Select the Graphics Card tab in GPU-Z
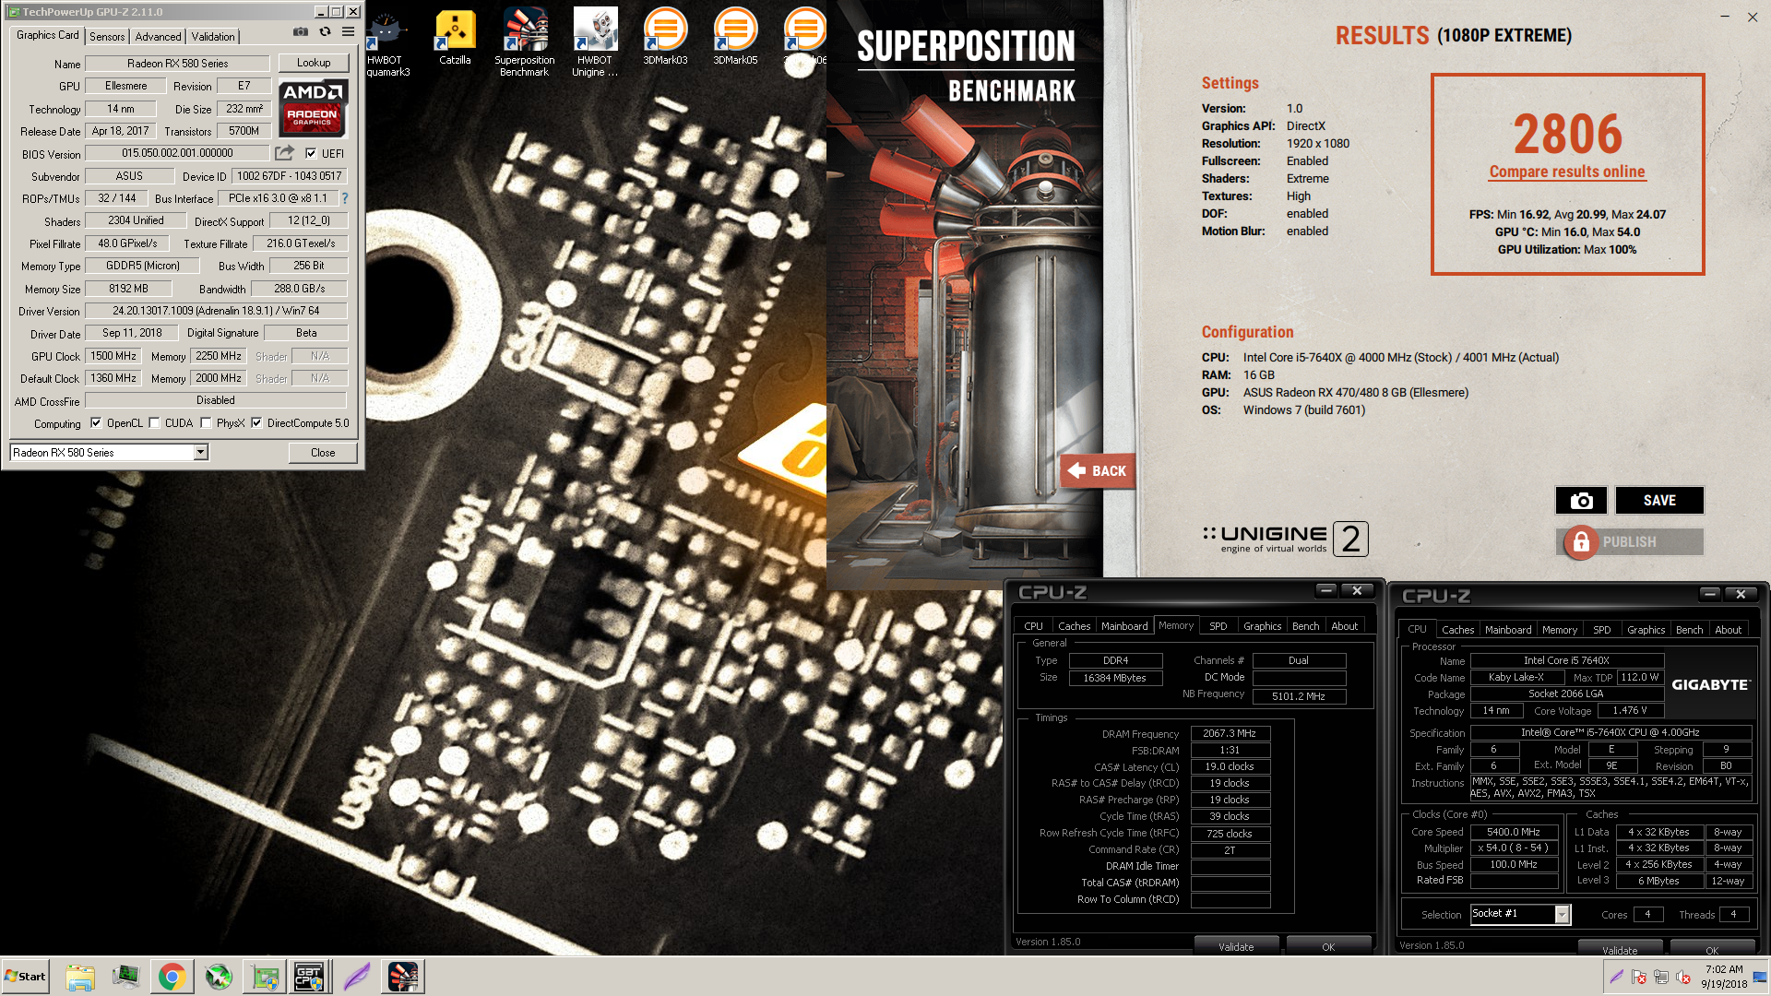Image resolution: width=1771 pixels, height=996 pixels. 48,35
